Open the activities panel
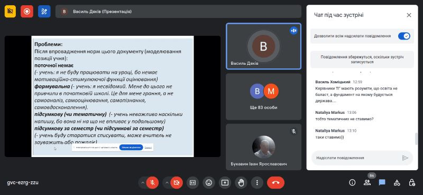This screenshot has width=423, height=195. (397, 183)
